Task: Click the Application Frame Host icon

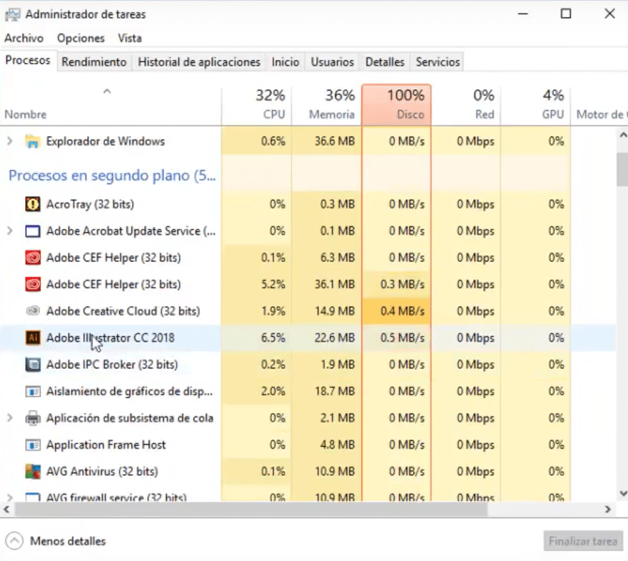Action: click(x=33, y=445)
